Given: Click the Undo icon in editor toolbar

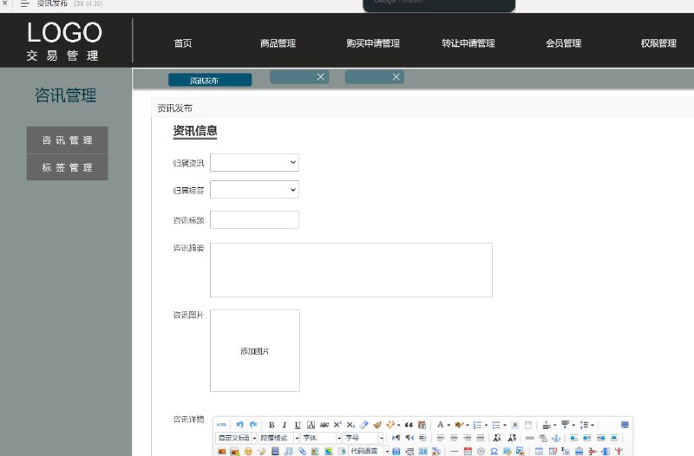Looking at the screenshot, I should click(240, 425).
